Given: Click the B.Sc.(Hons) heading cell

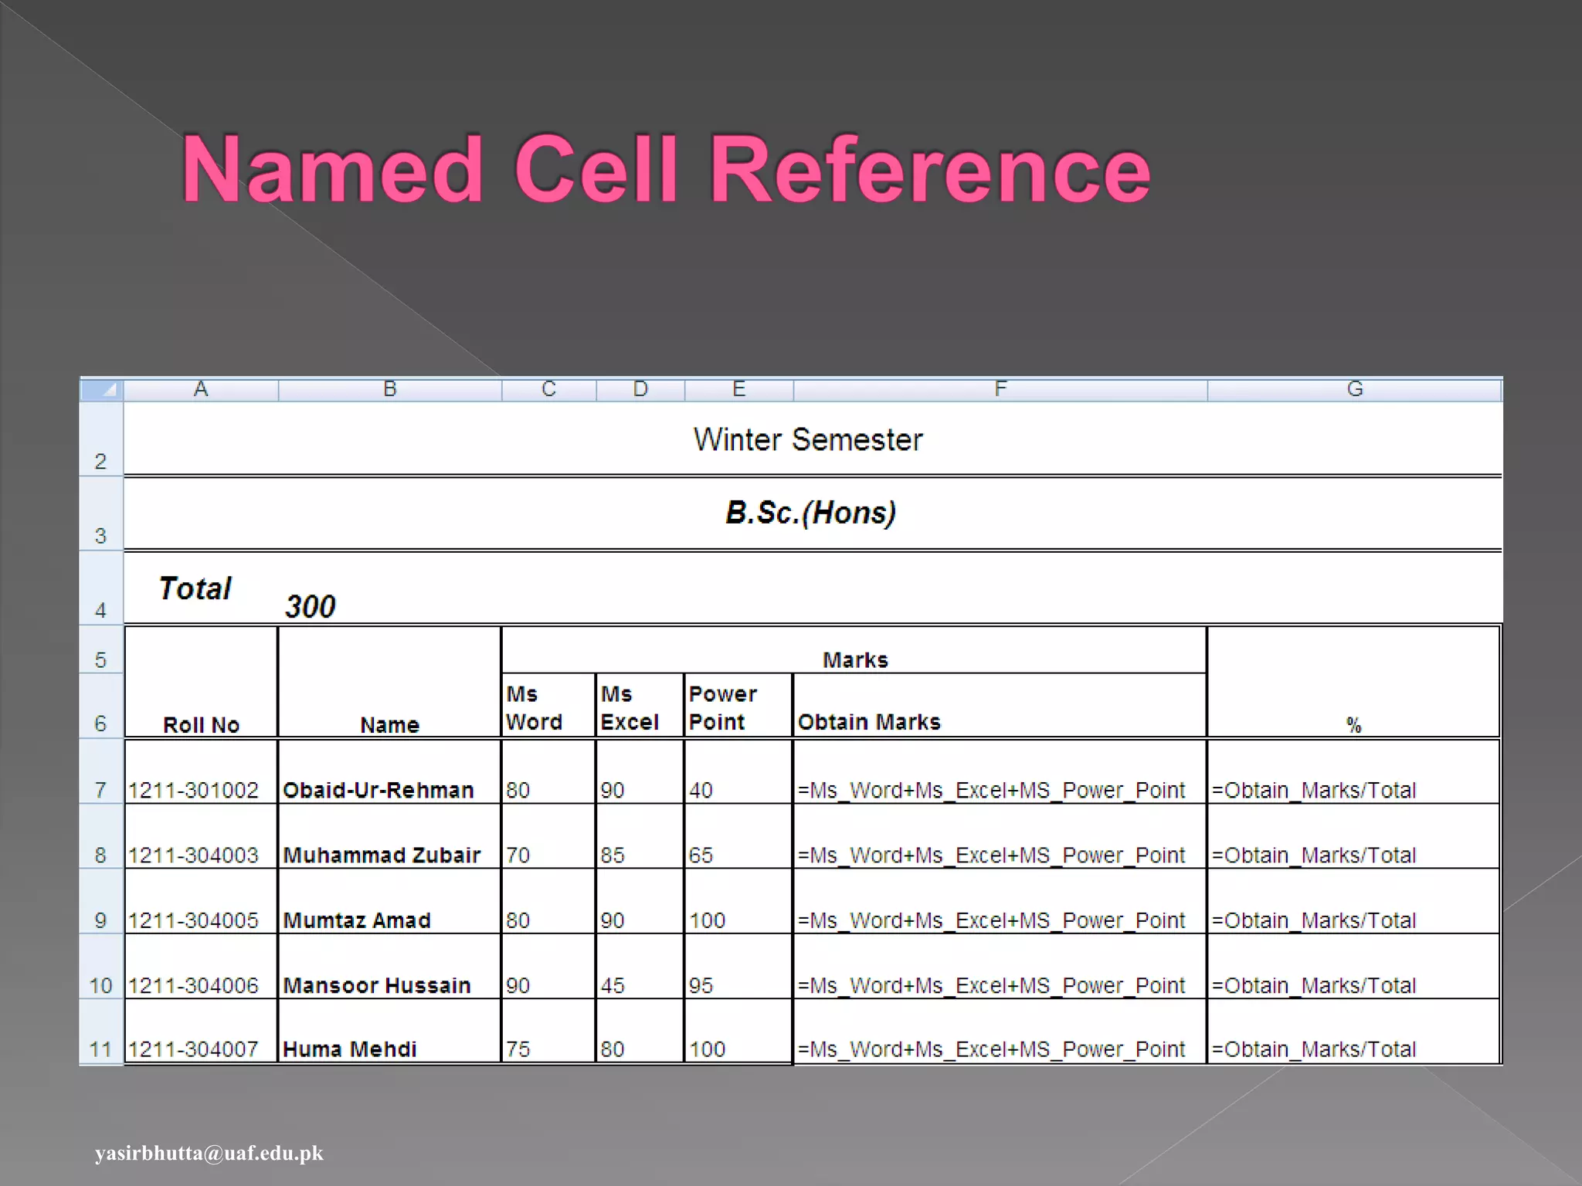Looking at the screenshot, I should (x=810, y=513).
